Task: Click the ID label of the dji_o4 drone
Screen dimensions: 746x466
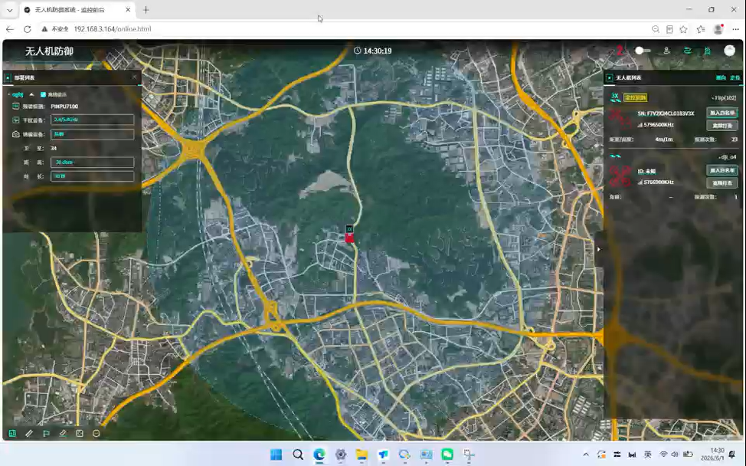Action: [x=646, y=172]
